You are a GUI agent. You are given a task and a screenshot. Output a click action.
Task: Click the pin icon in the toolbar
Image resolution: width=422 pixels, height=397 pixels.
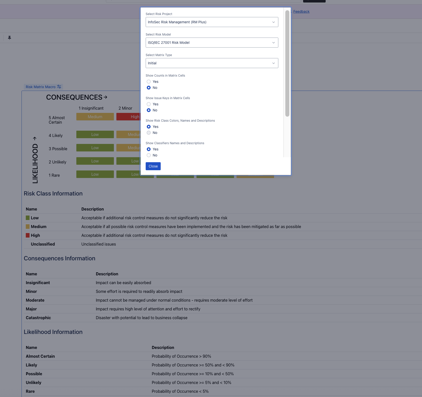tap(10, 38)
